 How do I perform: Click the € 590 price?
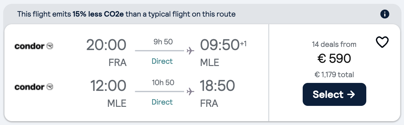[x=334, y=58]
